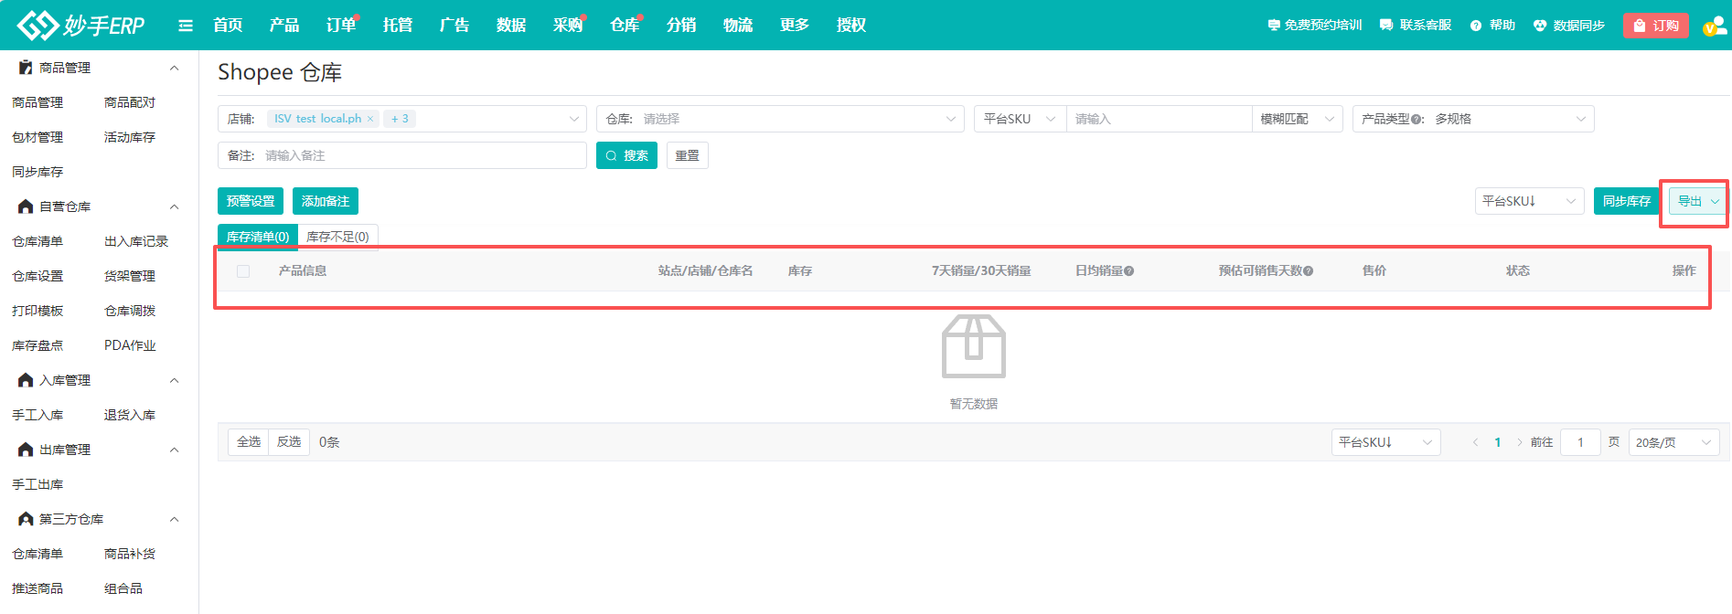
Task: Tick the table header select-all checkbox
Action: tap(243, 271)
